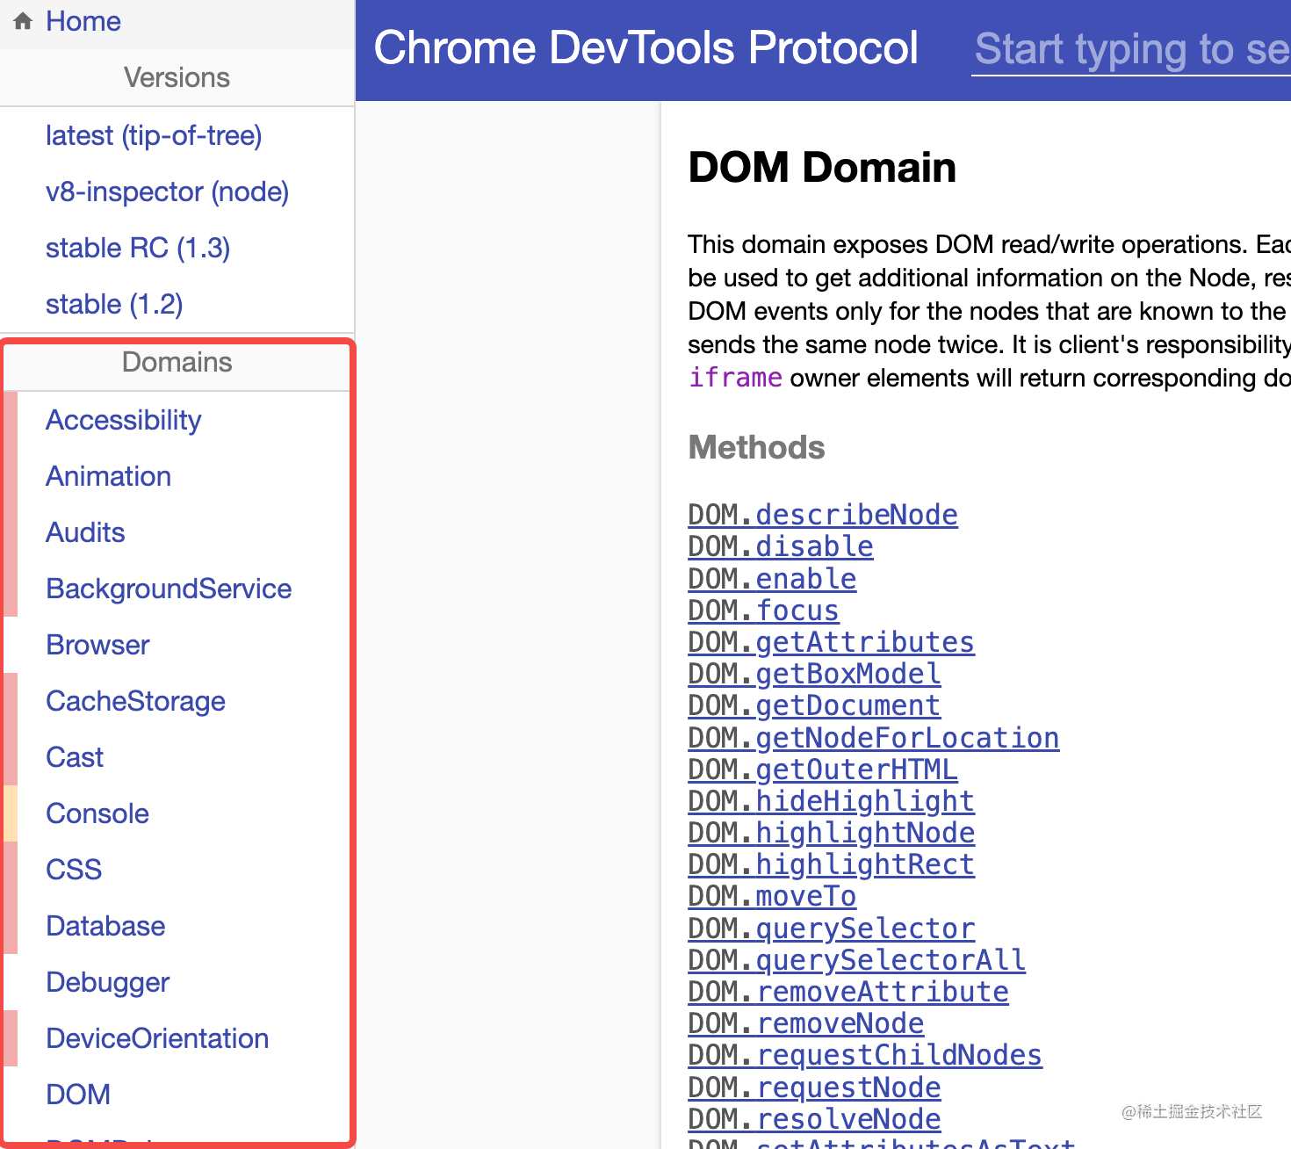Open the Browser domain

click(97, 645)
